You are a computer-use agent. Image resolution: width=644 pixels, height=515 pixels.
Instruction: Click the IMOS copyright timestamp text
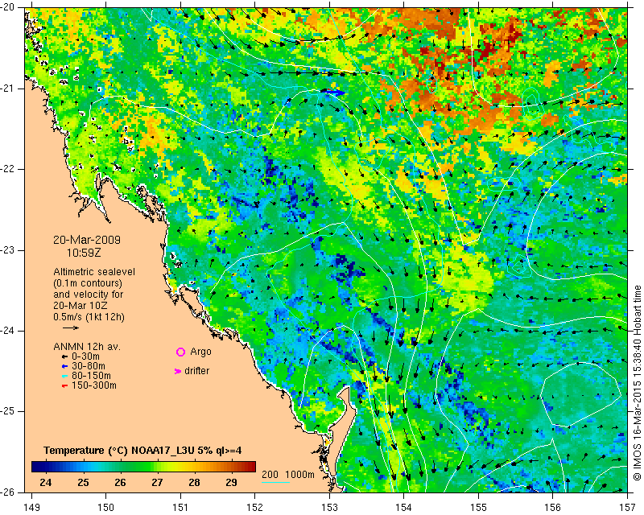coord(637,384)
